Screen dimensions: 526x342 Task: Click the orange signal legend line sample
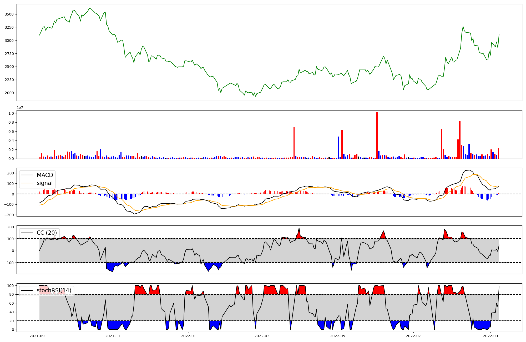point(27,183)
